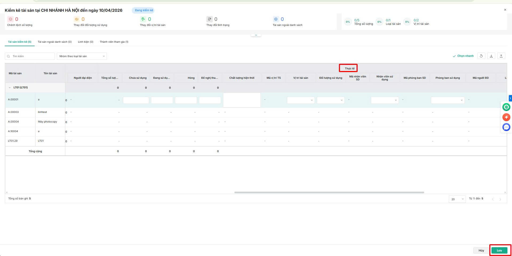Viewport: 512px width, 256px height.
Task: Open the 'Nhóm theo loại tài sản' dropdown
Action: (x=82, y=56)
